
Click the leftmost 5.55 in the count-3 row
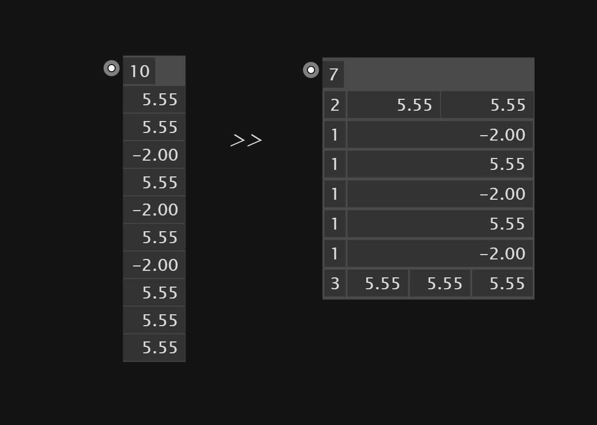tap(378, 283)
